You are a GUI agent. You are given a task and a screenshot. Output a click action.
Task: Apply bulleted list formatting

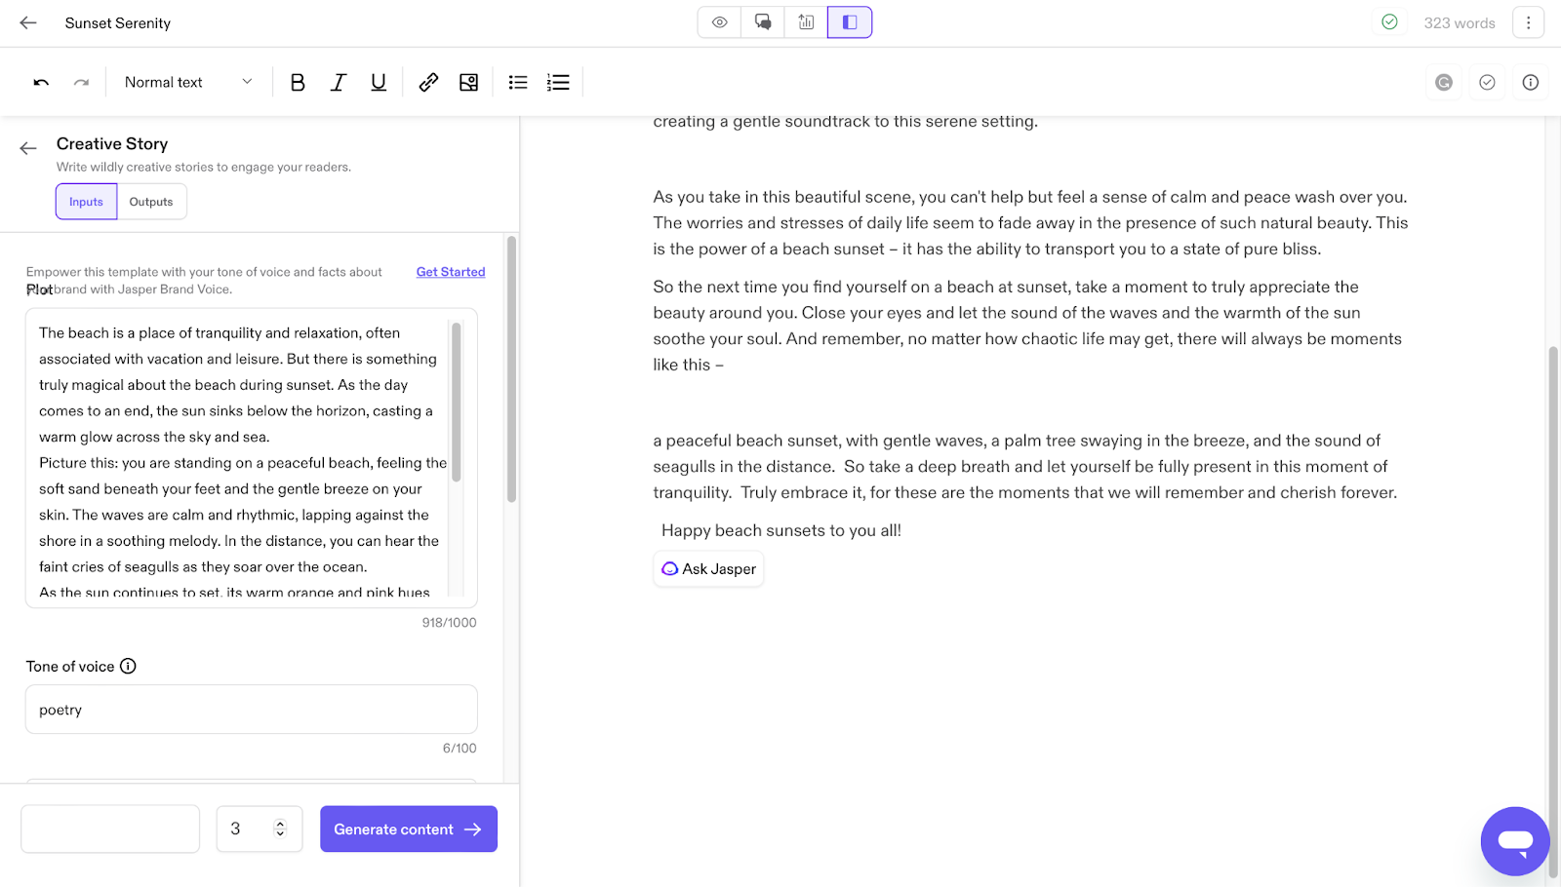[518, 83]
